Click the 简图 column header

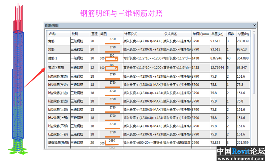pos(111,34)
